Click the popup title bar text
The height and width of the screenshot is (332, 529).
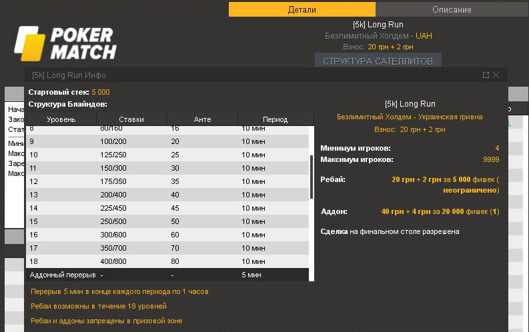pos(69,75)
